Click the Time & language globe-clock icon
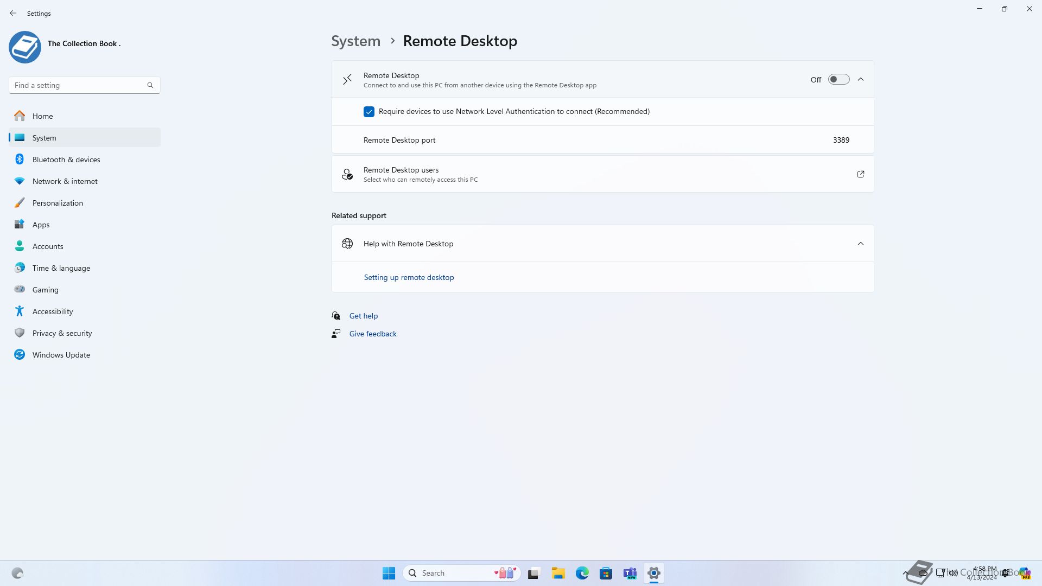The width and height of the screenshot is (1042, 586). 20,268
